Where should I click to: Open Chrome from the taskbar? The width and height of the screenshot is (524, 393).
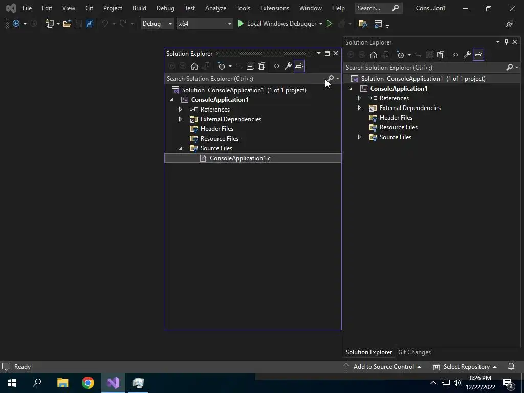point(88,383)
